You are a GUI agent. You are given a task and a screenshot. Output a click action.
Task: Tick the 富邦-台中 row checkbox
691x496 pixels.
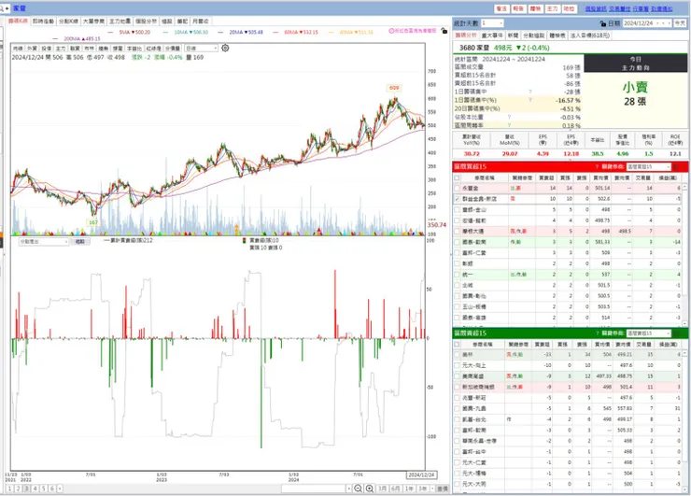click(457, 451)
